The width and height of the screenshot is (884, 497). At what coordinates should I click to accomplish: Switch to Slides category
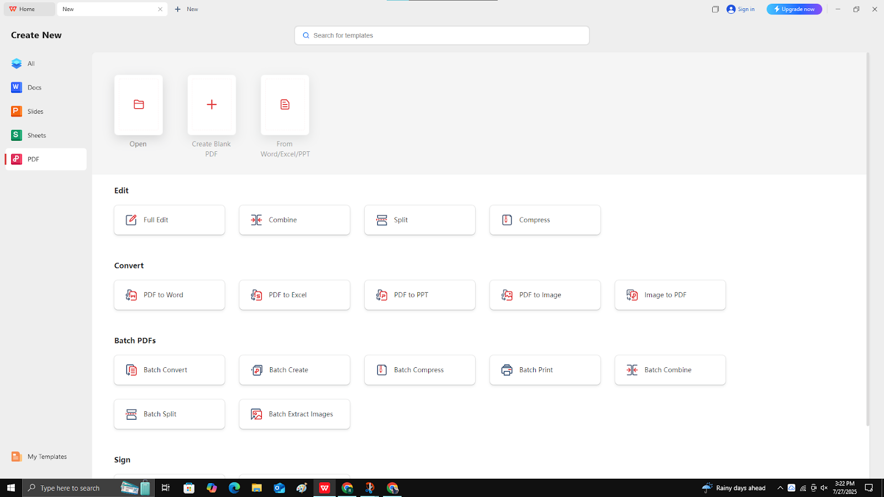pos(46,112)
